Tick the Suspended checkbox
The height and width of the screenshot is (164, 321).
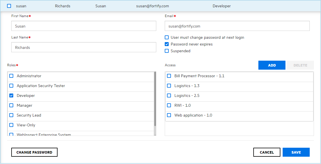point(167,51)
